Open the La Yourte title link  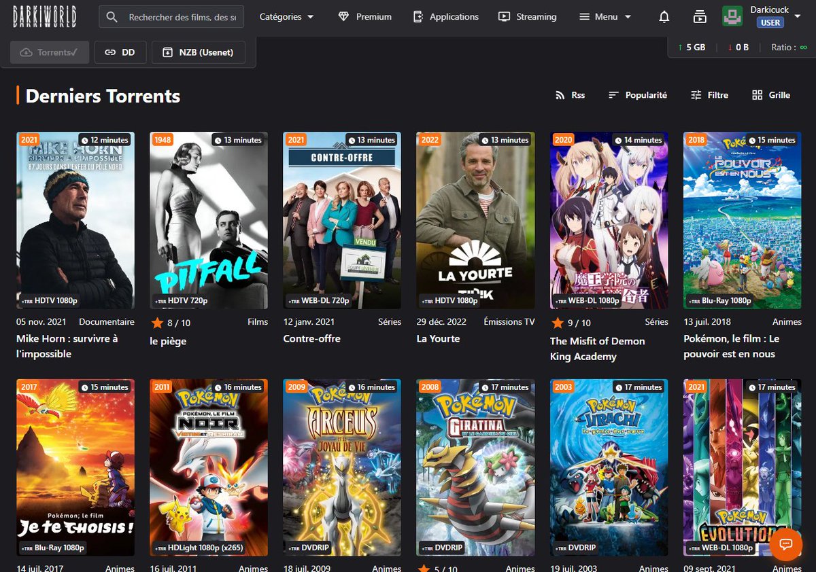pos(438,338)
